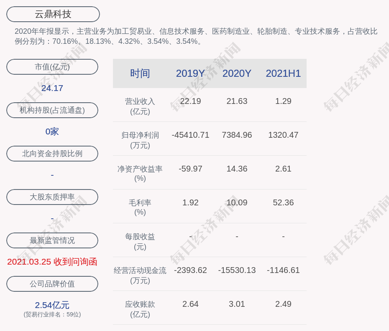This screenshot has height=331, width=389.
Task: Click the 公司品牌价值 label pill
Action: 52,284
